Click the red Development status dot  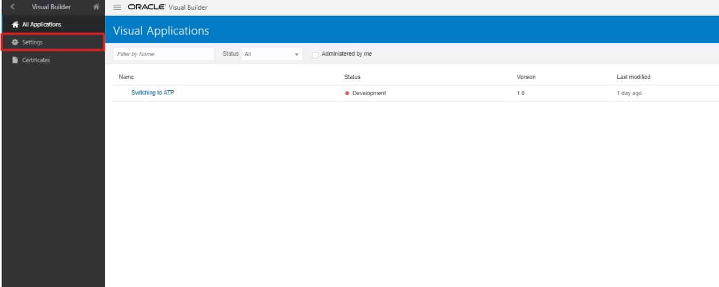pos(347,93)
